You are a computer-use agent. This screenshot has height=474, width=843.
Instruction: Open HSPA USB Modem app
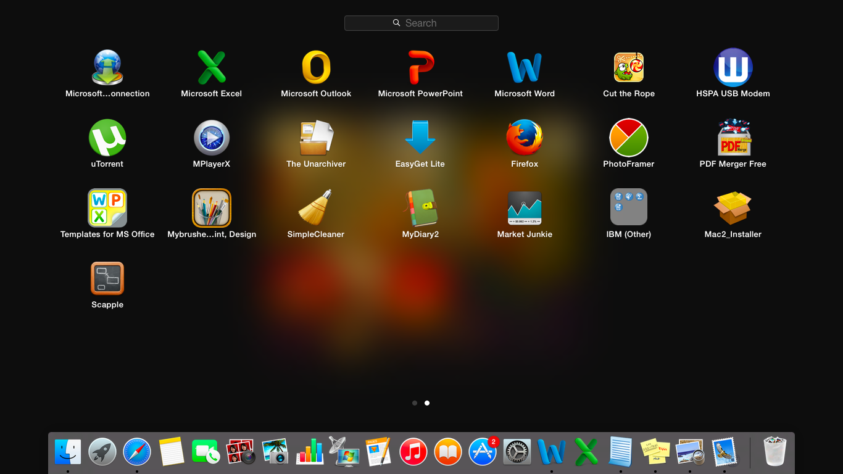[x=733, y=67]
